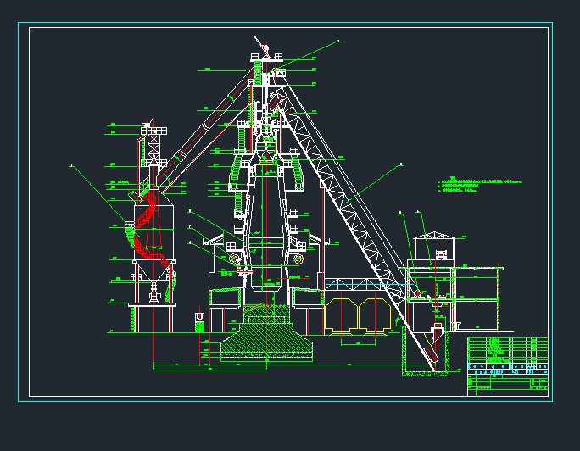Click the right yellow arched tunnel outline
The height and width of the screenshot is (451, 580).
point(375,314)
